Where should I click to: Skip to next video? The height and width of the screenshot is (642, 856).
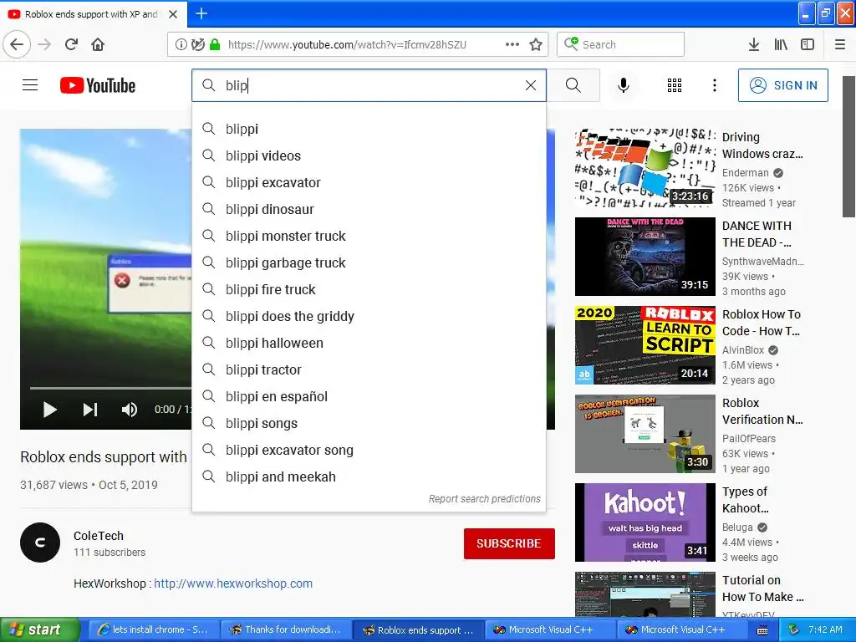[x=90, y=410]
